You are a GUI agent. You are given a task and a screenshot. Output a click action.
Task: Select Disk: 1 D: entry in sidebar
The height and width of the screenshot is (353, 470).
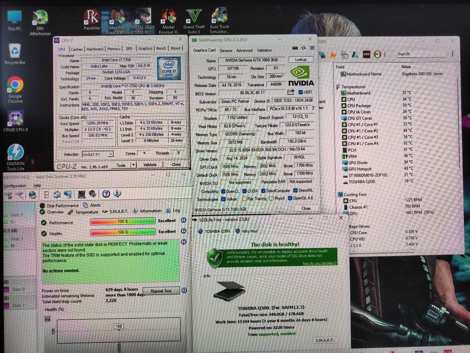[19, 242]
